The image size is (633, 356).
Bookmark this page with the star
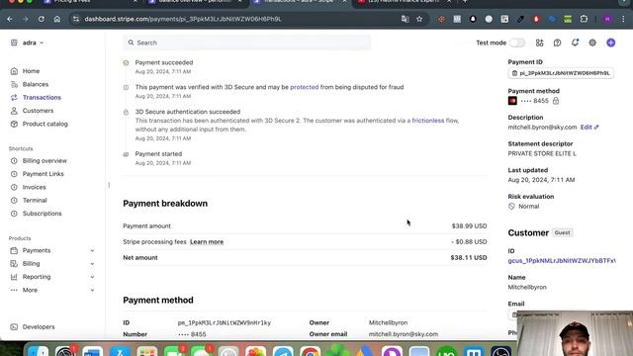(419, 19)
